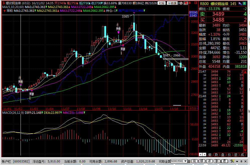Open the tools settings icon in account bar
The height and width of the screenshot is (165, 250).
(232, 161)
